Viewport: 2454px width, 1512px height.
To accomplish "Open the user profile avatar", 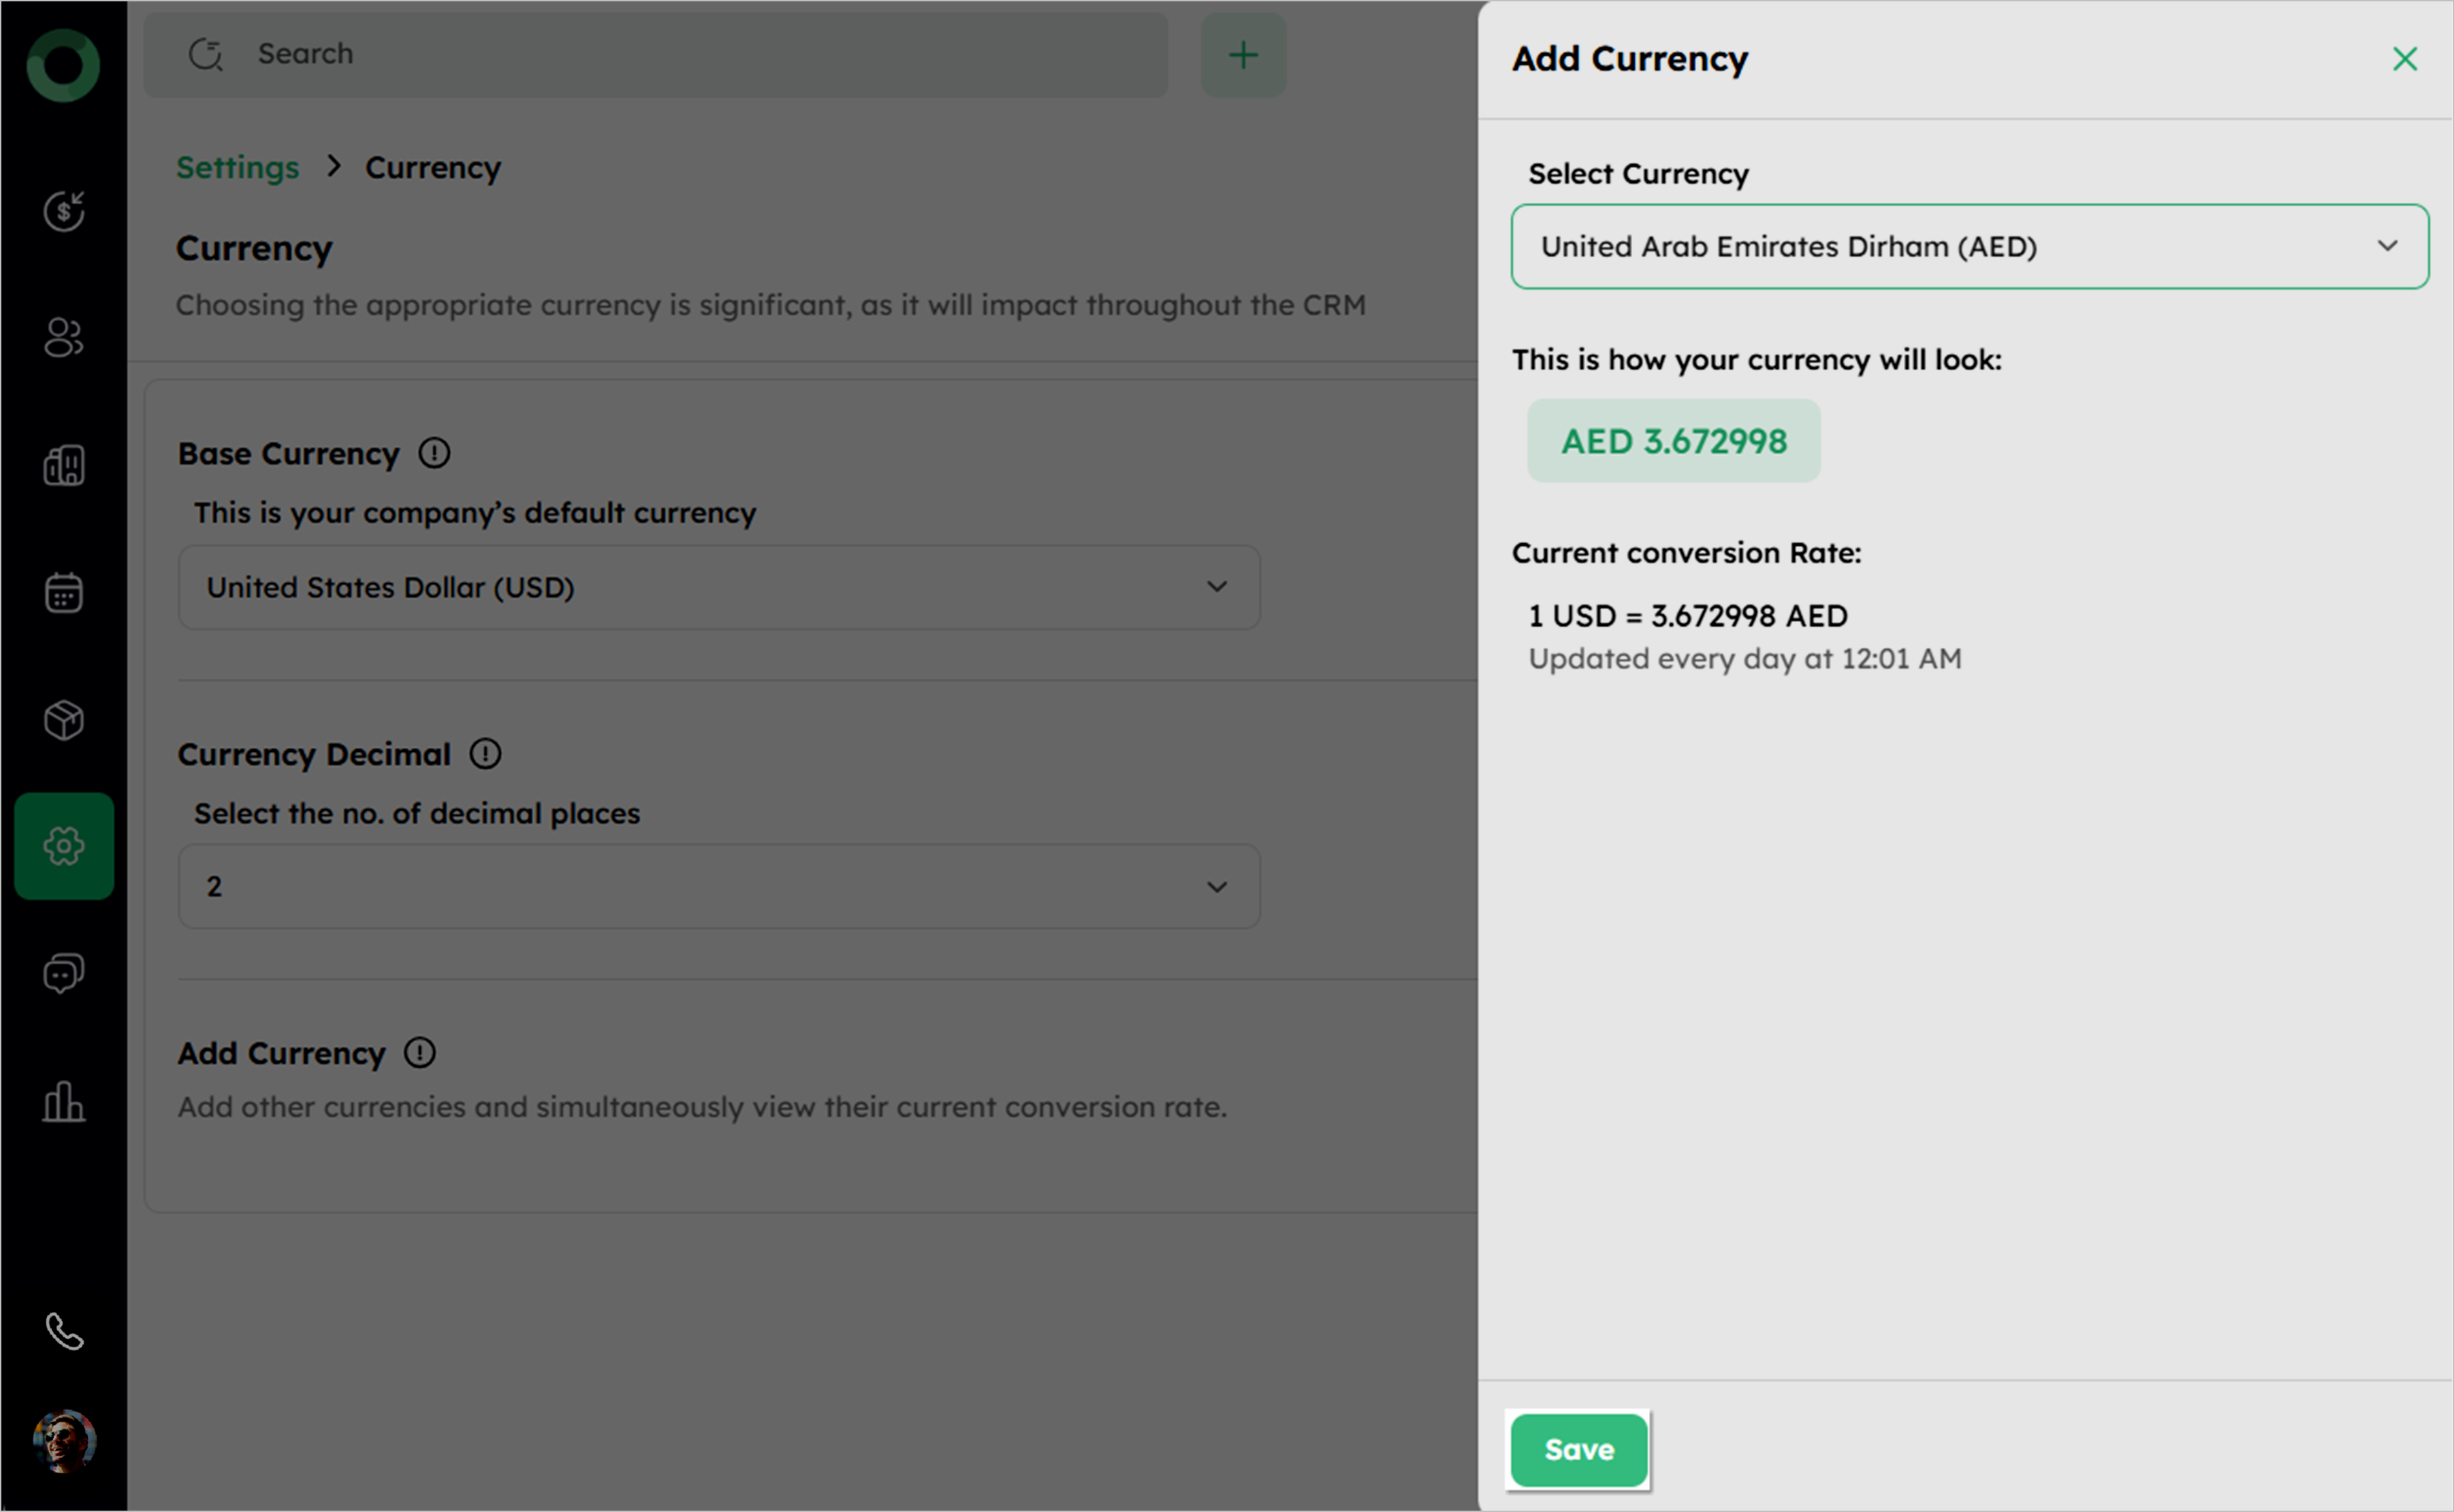I will tap(64, 1441).
